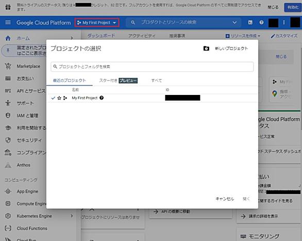Open My First Project dropdown in header
Image resolution: width=302 pixels, height=241 pixels.
coord(97,23)
